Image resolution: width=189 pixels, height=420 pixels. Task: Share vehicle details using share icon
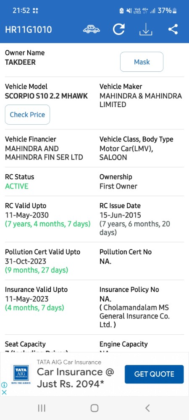tap(173, 29)
